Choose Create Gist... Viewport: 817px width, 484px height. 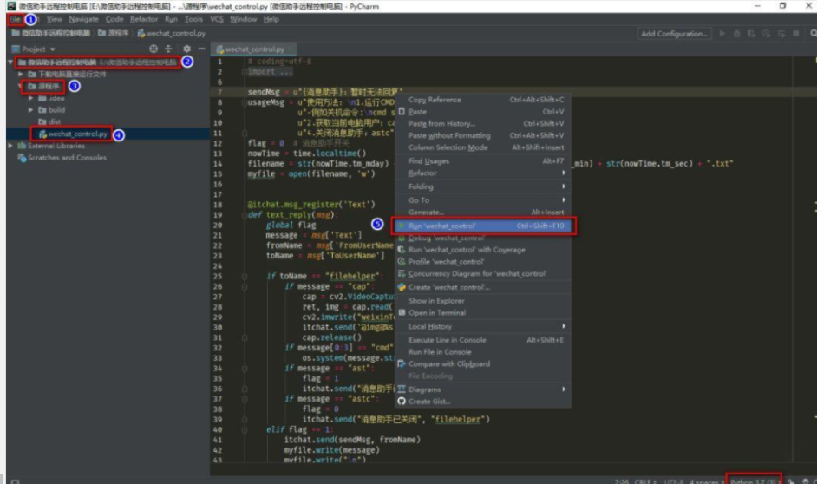(484, 401)
